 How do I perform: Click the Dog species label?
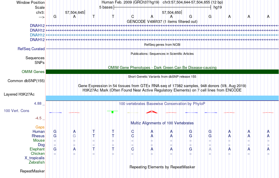41,145
